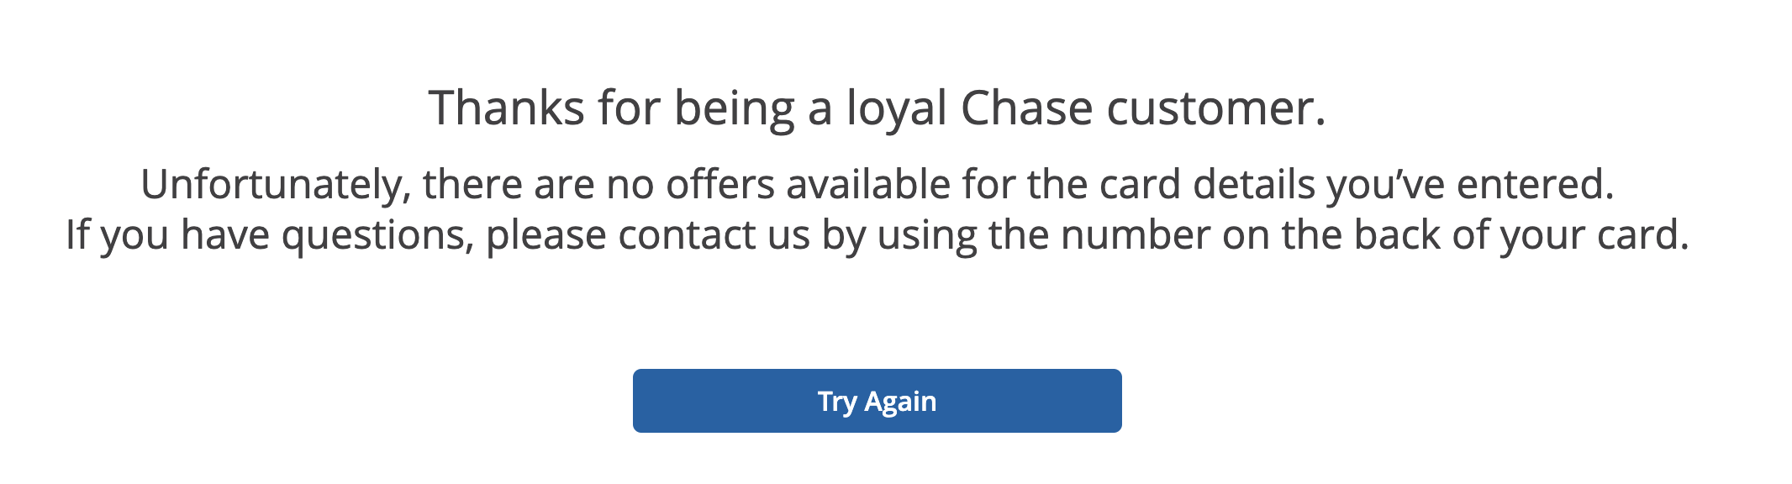Click the word "Thanks" in the heading
This screenshot has width=1792, height=484.
pos(506,108)
